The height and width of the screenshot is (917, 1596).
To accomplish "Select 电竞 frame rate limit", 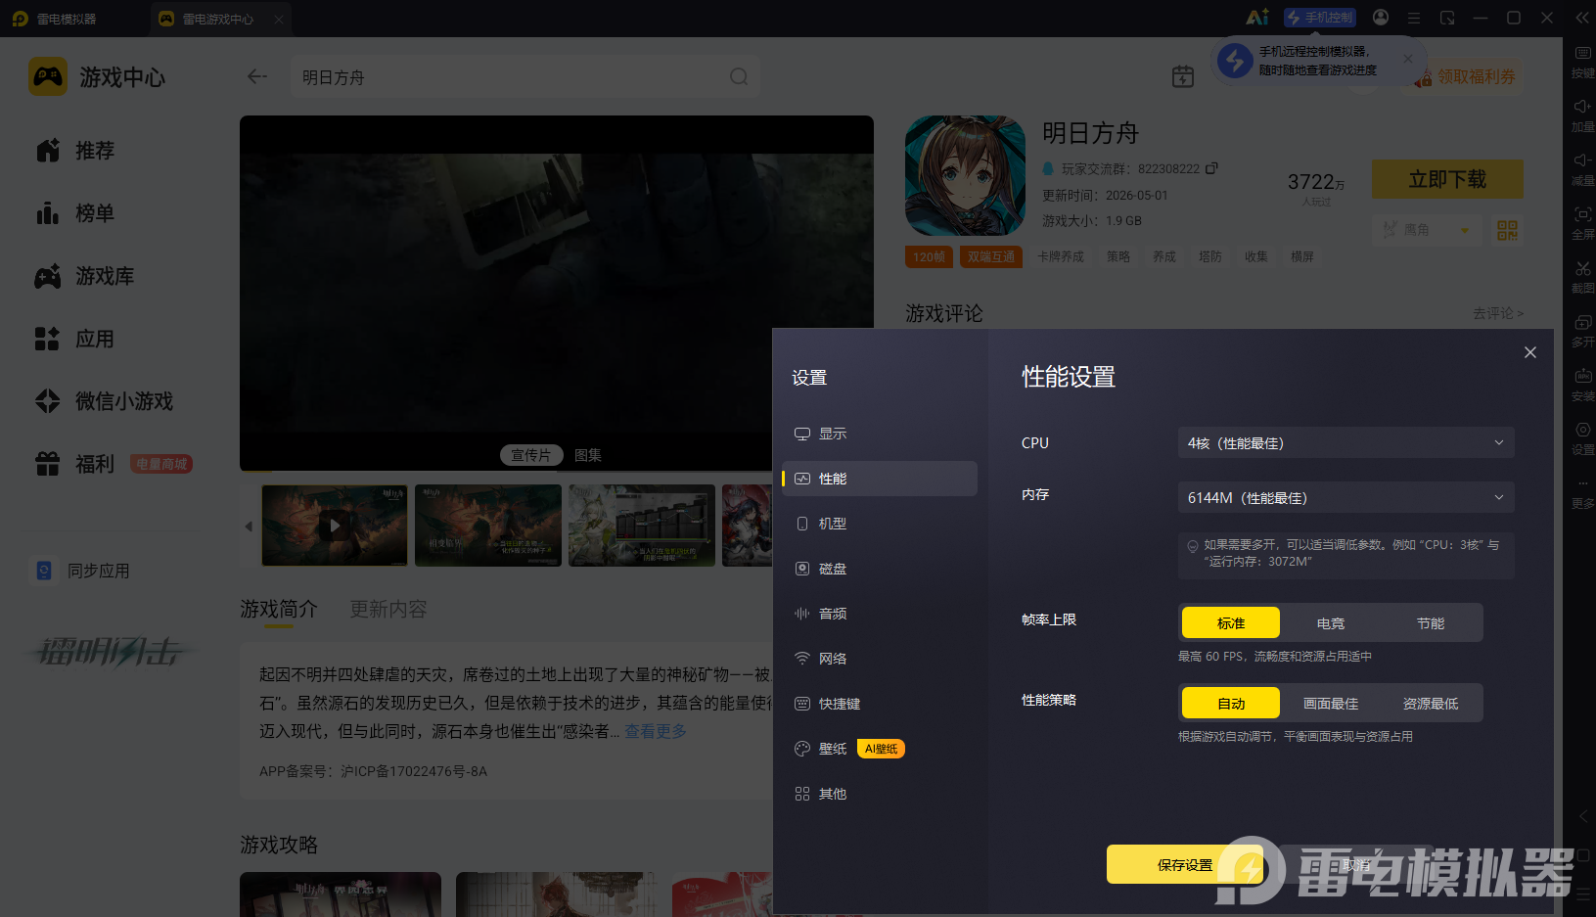I will click(1331, 622).
